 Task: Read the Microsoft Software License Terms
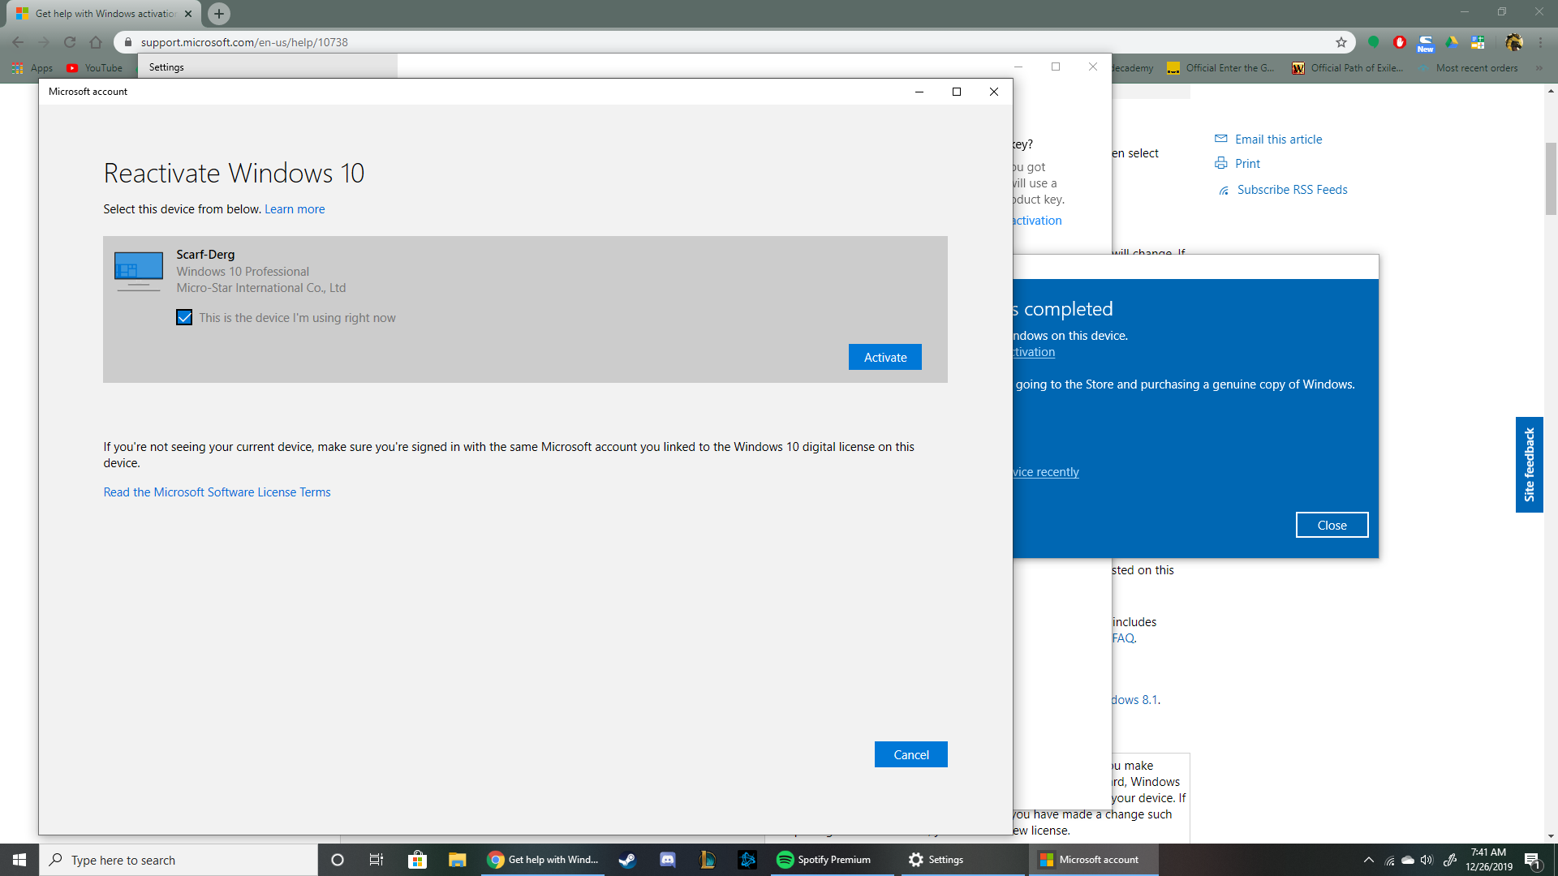pos(217,492)
